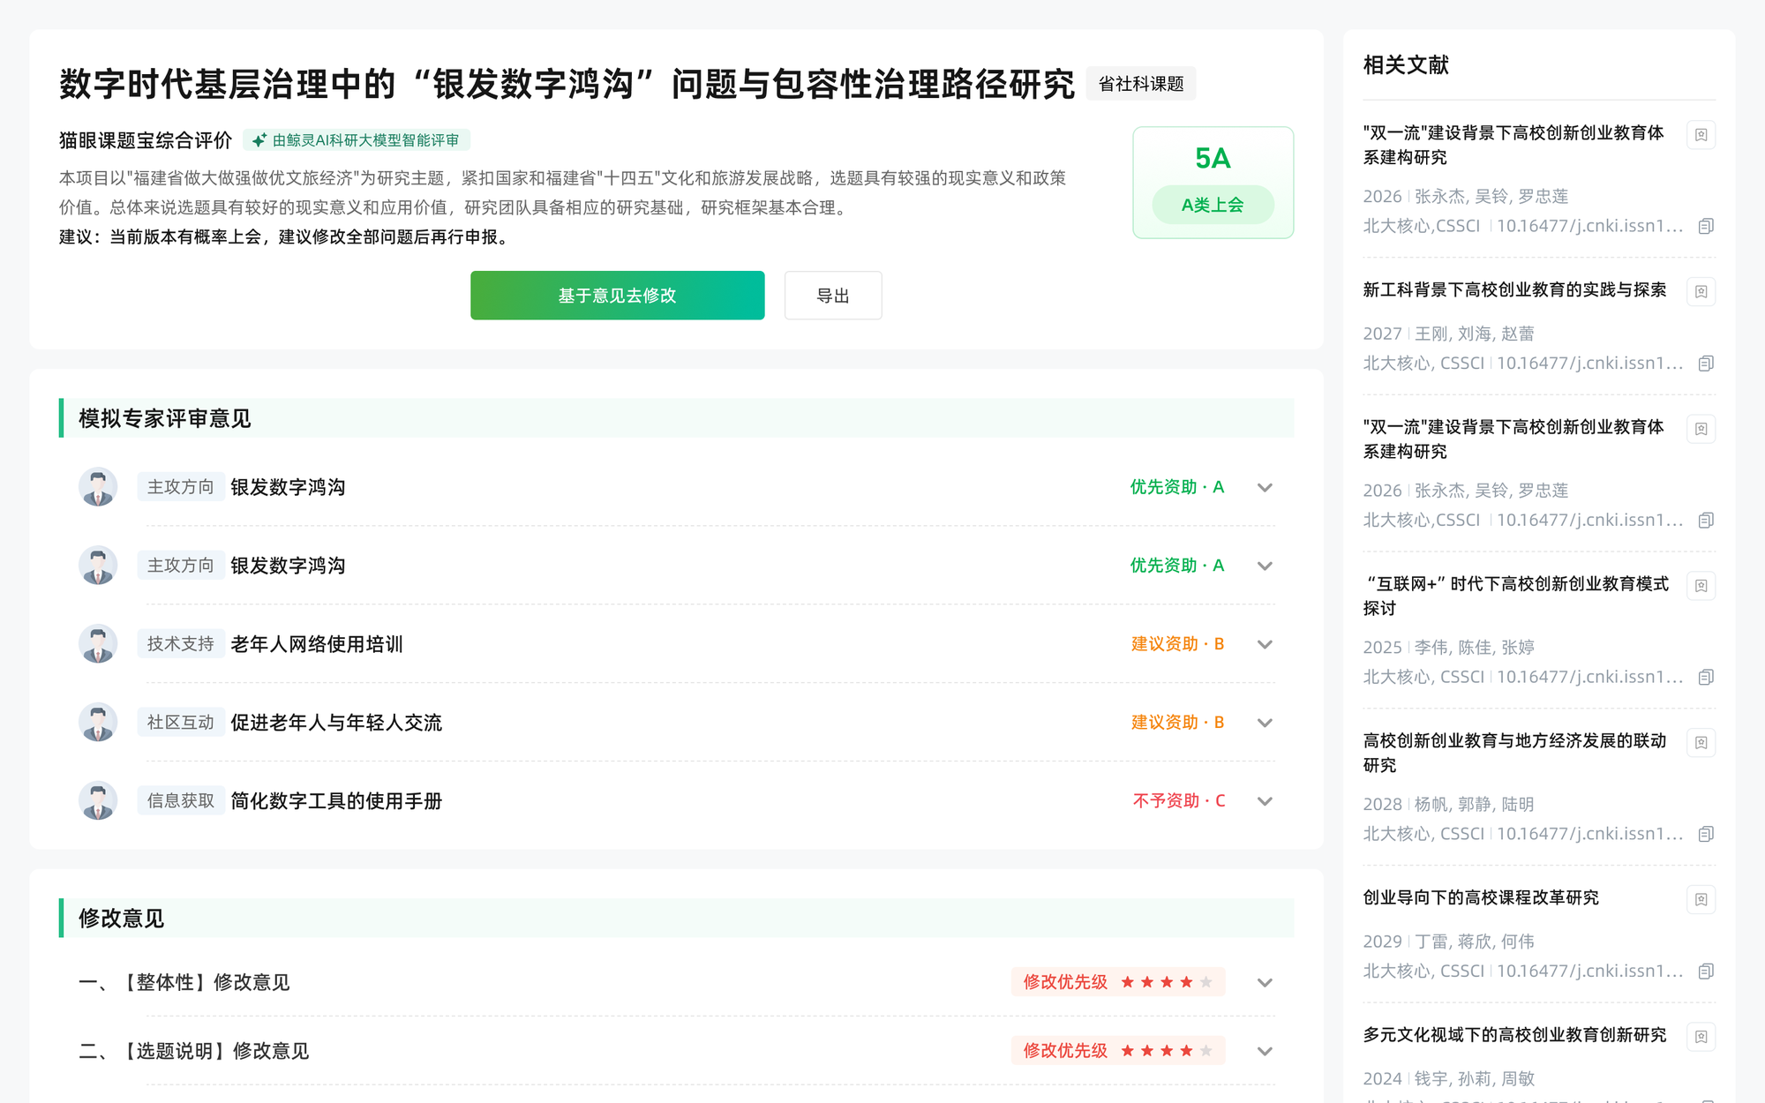
Task: Copy DOI of the 2027 王刚 article
Action: (1706, 364)
